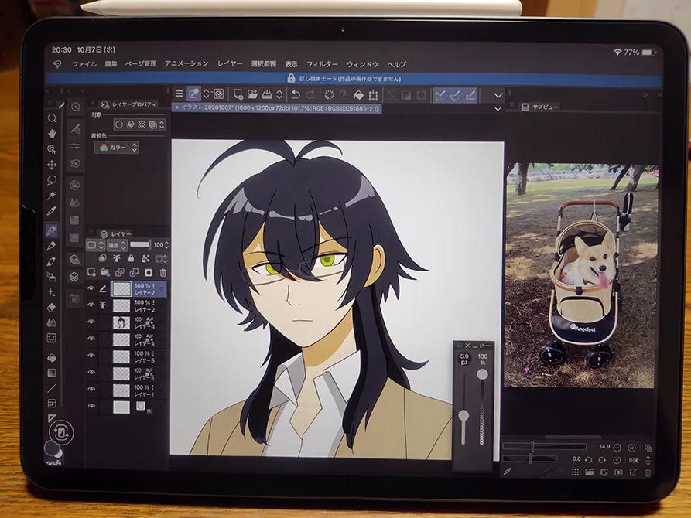Click the Scale/Rotate transform icon in command bar

pos(373,94)
